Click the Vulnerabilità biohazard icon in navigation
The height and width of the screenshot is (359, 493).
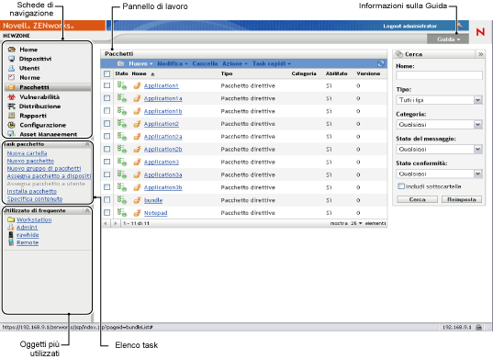coord(11,96)
